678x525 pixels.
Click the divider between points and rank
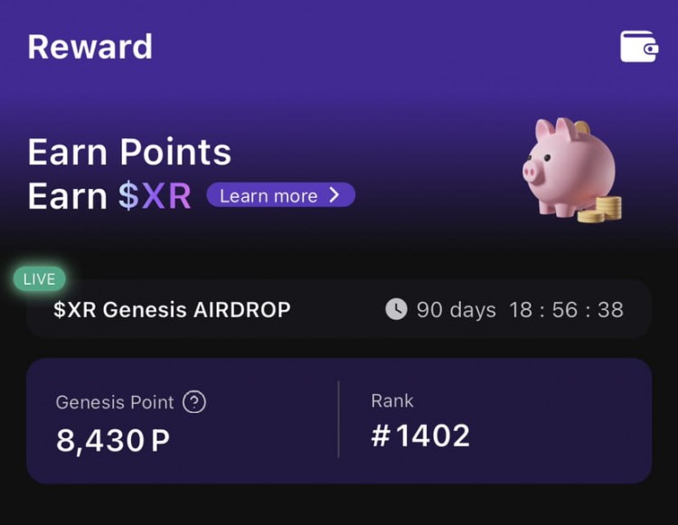(x=338, y=419)
